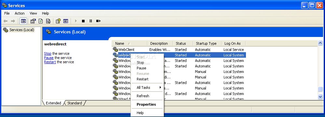Close the Services window
The width and height of the screenshot is (325, 117).
(x=319, y=6)
